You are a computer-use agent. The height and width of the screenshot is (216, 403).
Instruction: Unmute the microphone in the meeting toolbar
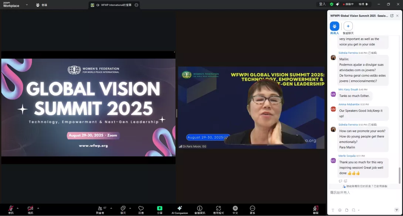coord(11,209)
